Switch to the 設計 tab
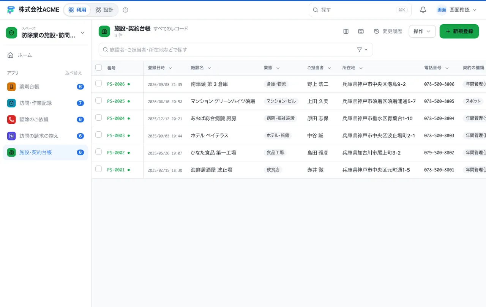 tap(104, 10)
